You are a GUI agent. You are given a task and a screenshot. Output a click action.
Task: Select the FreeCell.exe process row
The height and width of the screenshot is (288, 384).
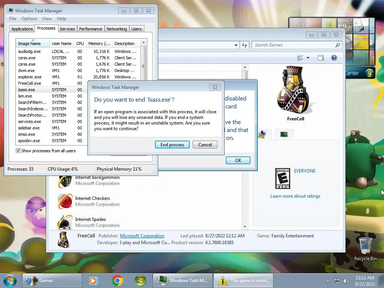[x=52, y=83]
